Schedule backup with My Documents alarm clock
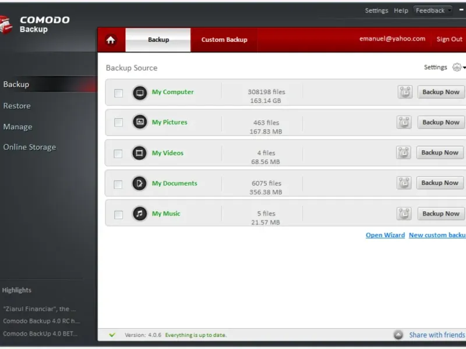The width and height of the screenshot is (466, 349). coord(404,183)
